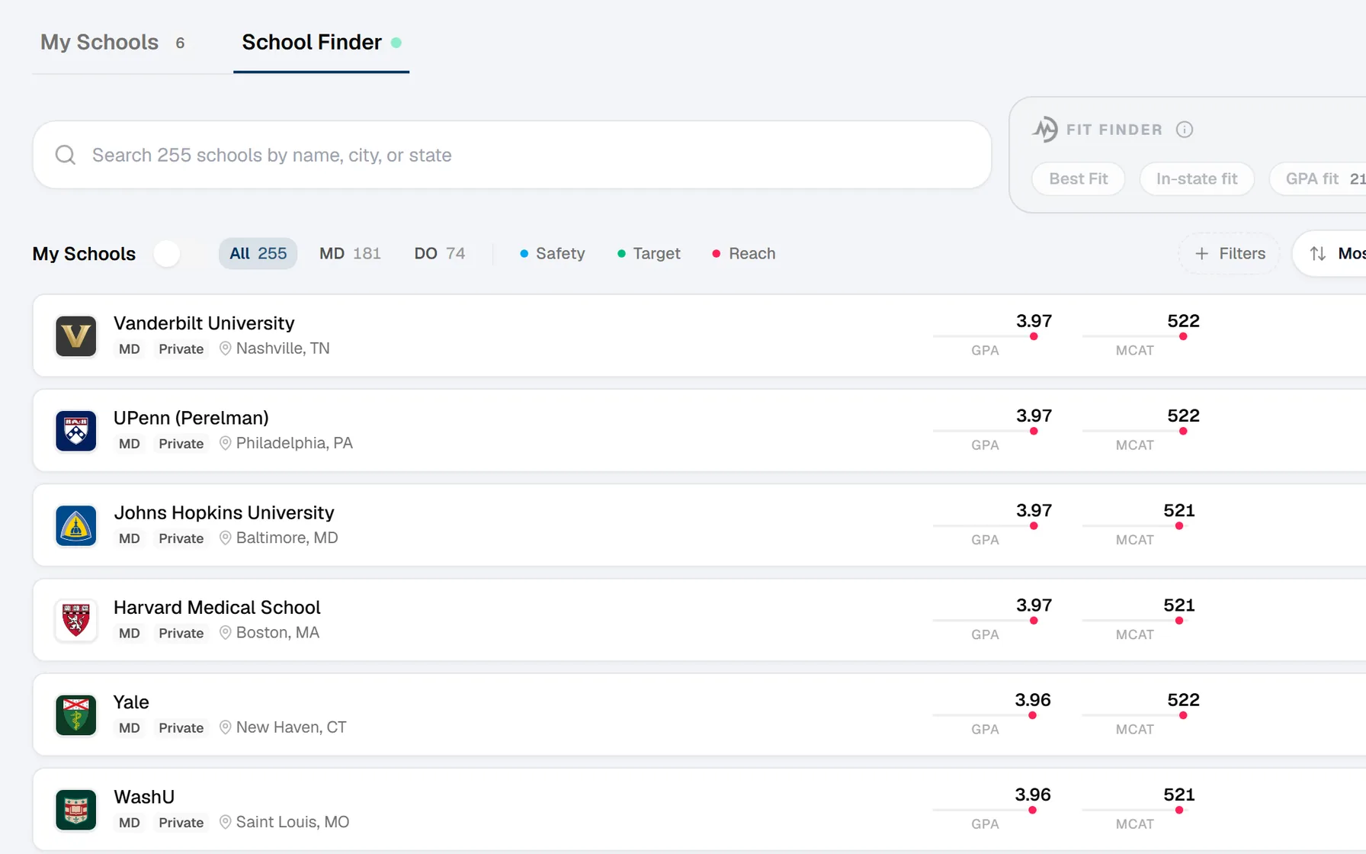Toggle the Safety category filter
This screenshot has width=1366, height=854.
553,253
